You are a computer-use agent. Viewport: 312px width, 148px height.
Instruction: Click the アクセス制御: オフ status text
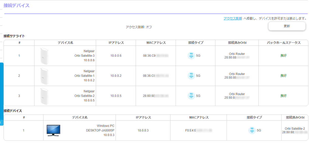pyautogui.click(x=139, y=27)
